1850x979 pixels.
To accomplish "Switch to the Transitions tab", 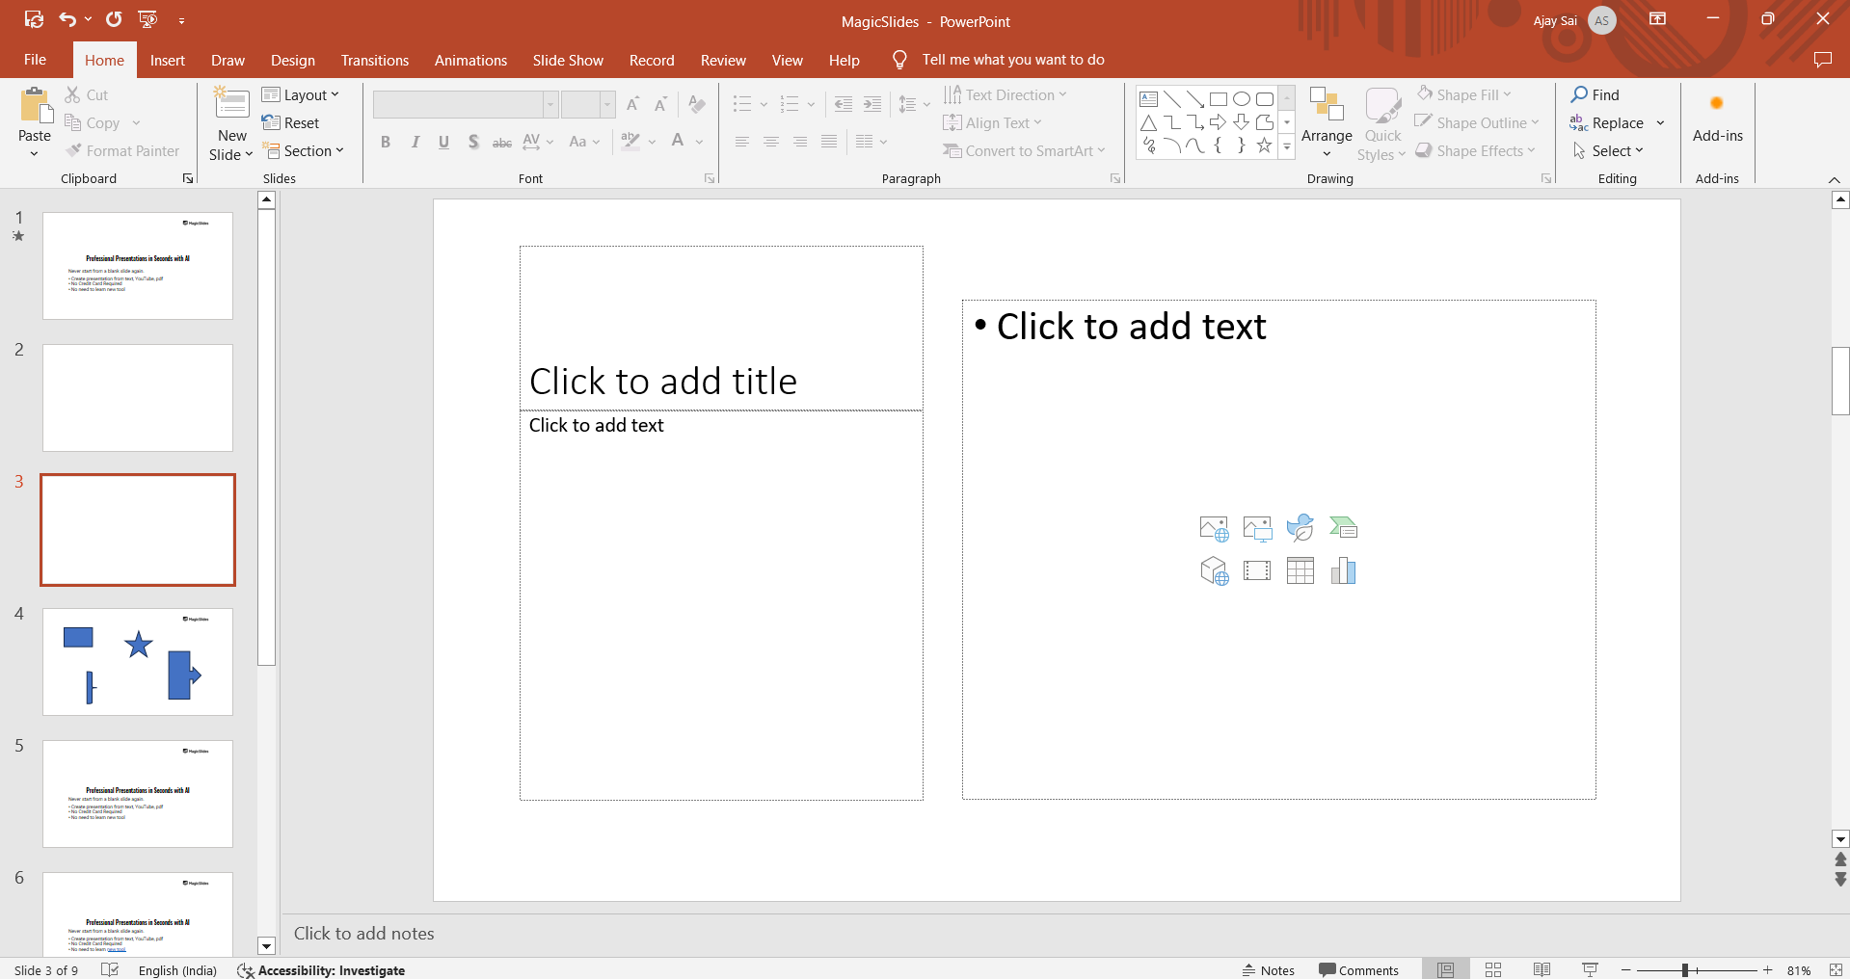I will tap(374, 60).
